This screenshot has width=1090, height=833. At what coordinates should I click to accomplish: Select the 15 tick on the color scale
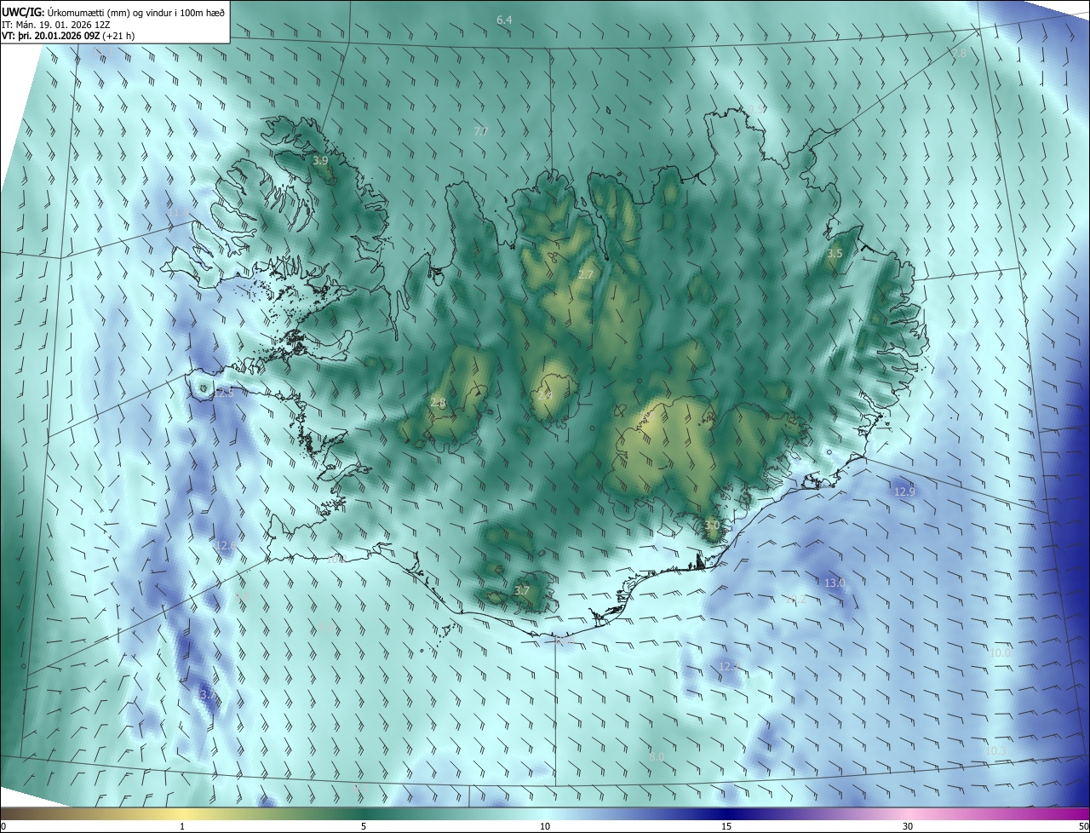point(726,826)
